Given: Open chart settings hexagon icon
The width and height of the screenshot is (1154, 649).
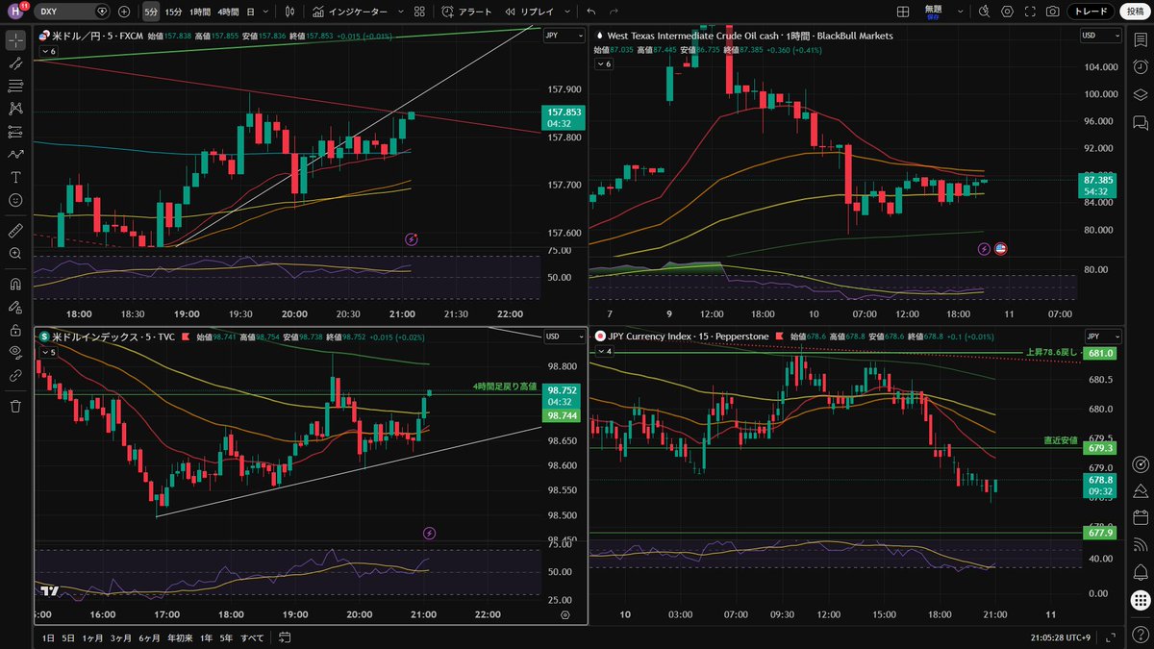Looking at the screenshot, I should (1007, 12).
